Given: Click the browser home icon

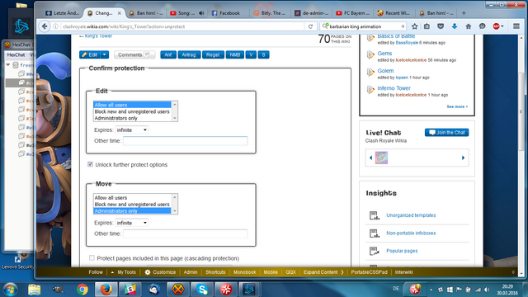Looking at the screenshot, I should [x=468, y=26].
